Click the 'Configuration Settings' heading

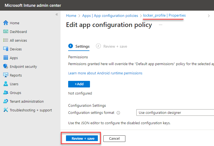click(87, 105)
